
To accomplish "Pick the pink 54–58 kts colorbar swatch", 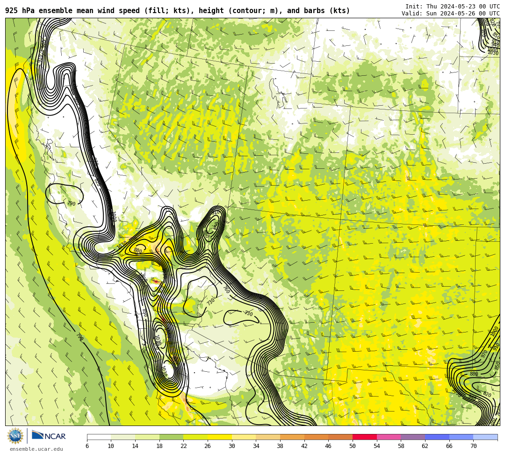I will point(389,437).
